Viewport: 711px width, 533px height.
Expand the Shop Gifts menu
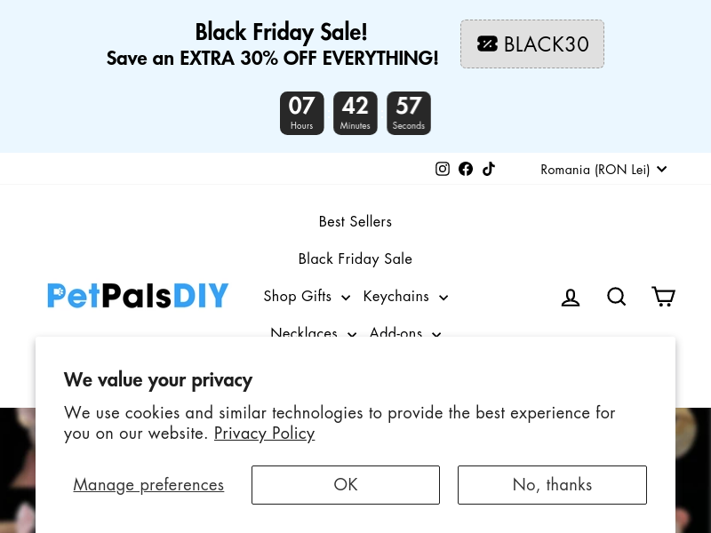(307, 297)
